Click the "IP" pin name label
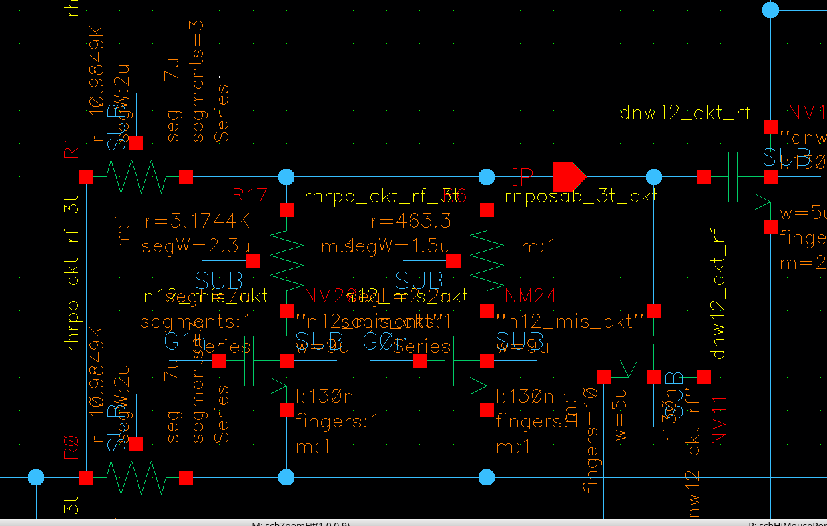 pyautogui.click(x=523, y=177)
